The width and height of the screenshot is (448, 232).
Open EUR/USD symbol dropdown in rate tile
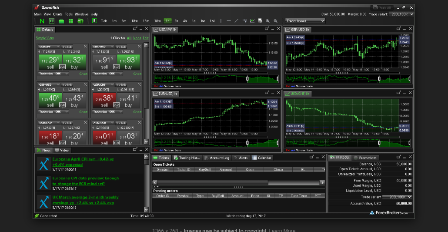(x=103, y=47)
